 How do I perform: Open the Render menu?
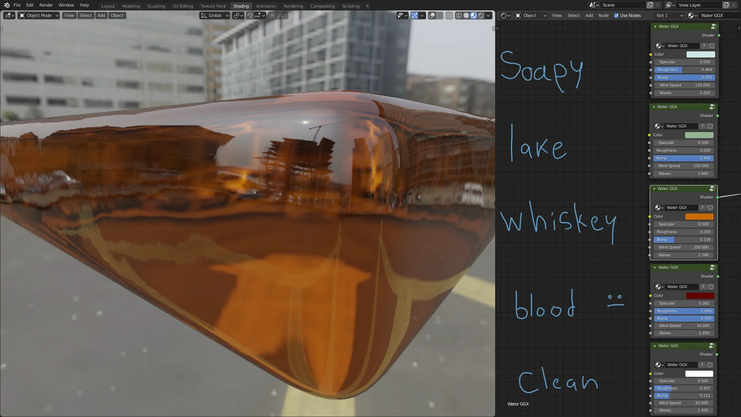point(46,5)
